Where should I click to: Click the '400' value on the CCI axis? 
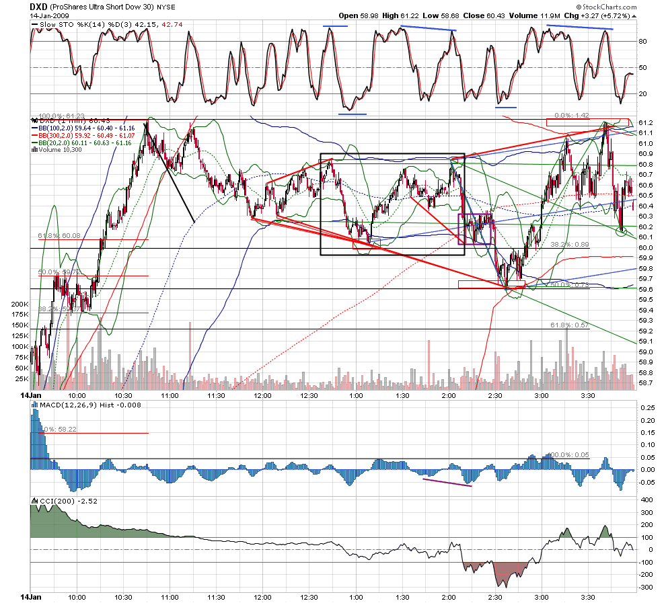pos(647,500)
